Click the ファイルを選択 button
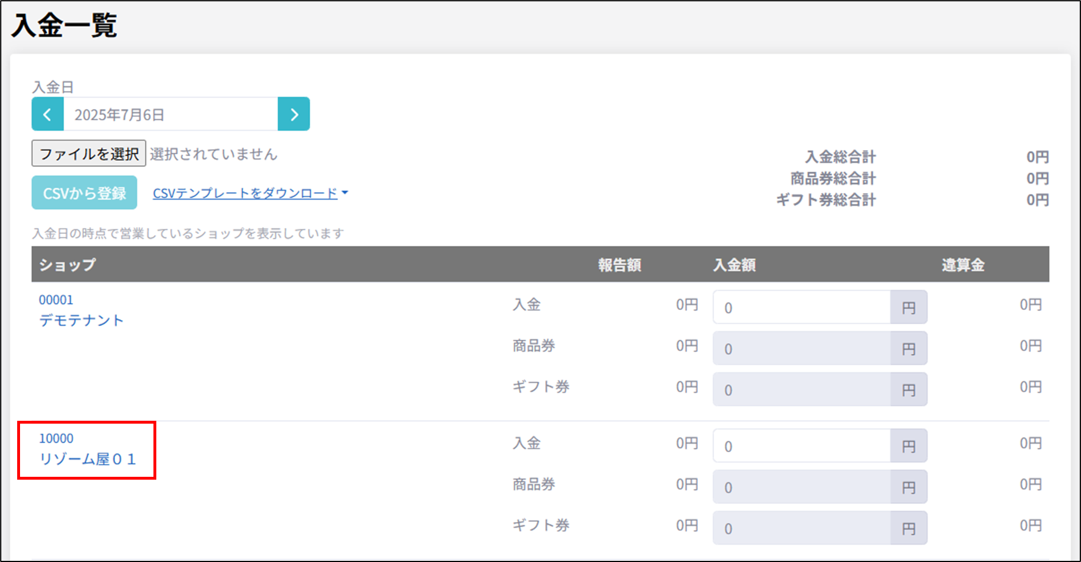The width and height of the screenshot is (1081, 562). 89,154
